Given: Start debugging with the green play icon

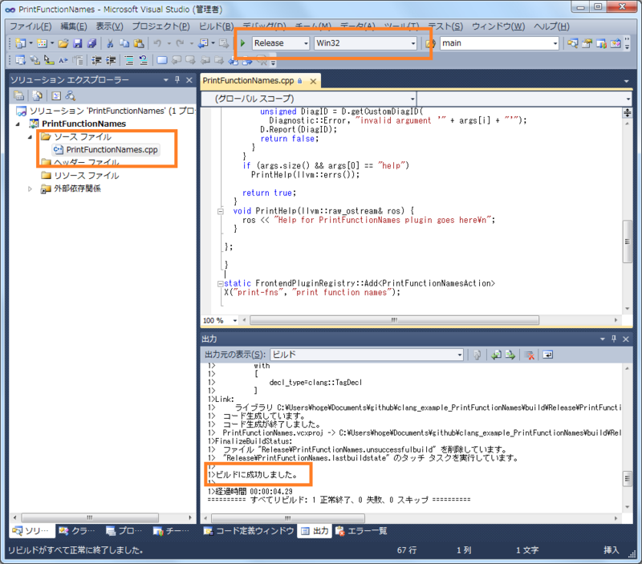Looking at the screenshot, I should click(243, 43).
